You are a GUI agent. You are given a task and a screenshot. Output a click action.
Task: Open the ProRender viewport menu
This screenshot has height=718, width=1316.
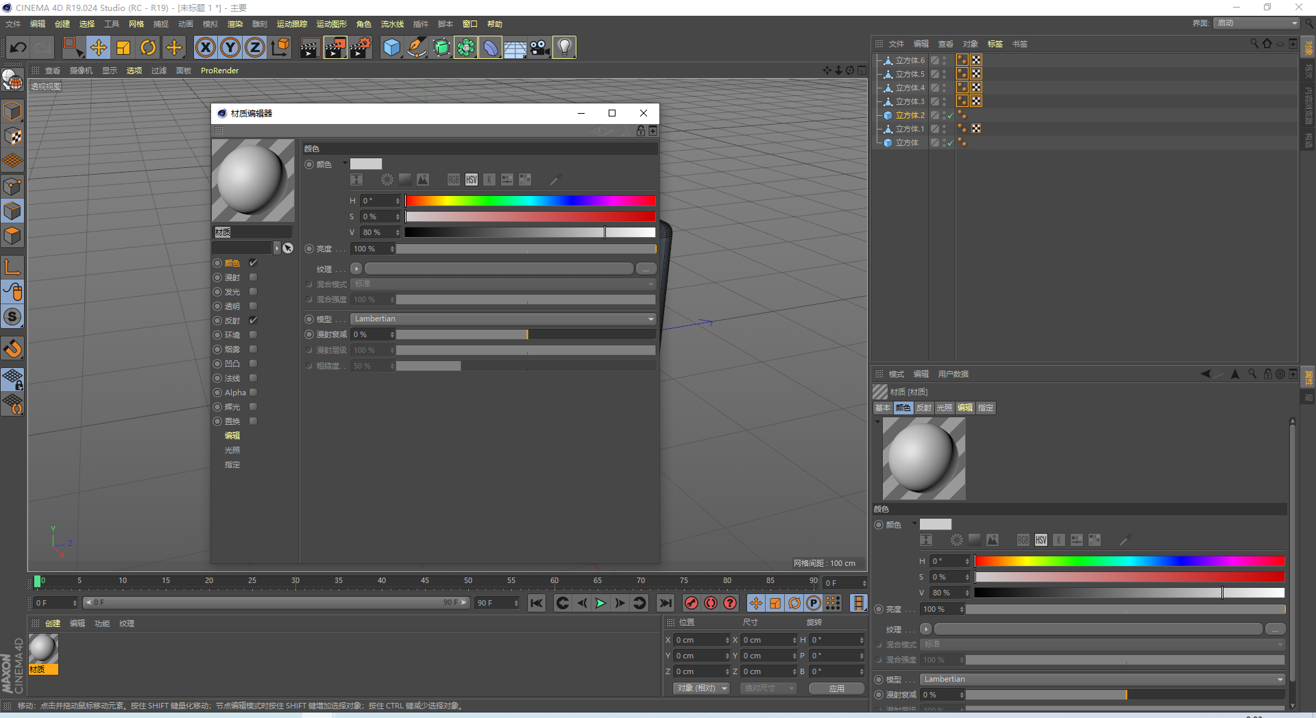pyautogui.click(x=219, y=71)
